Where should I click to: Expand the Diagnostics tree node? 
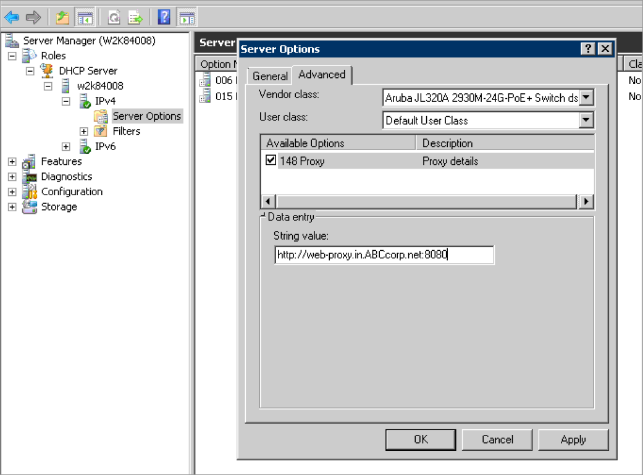pos(12,177)
